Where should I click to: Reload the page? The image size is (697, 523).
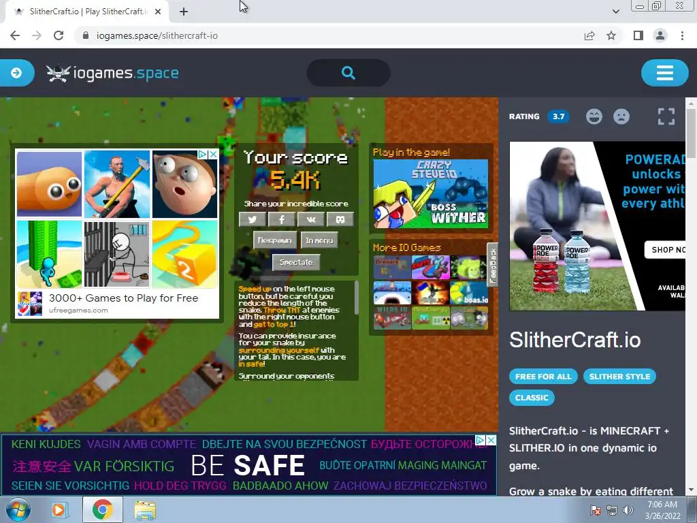click(x=59, y=35)
